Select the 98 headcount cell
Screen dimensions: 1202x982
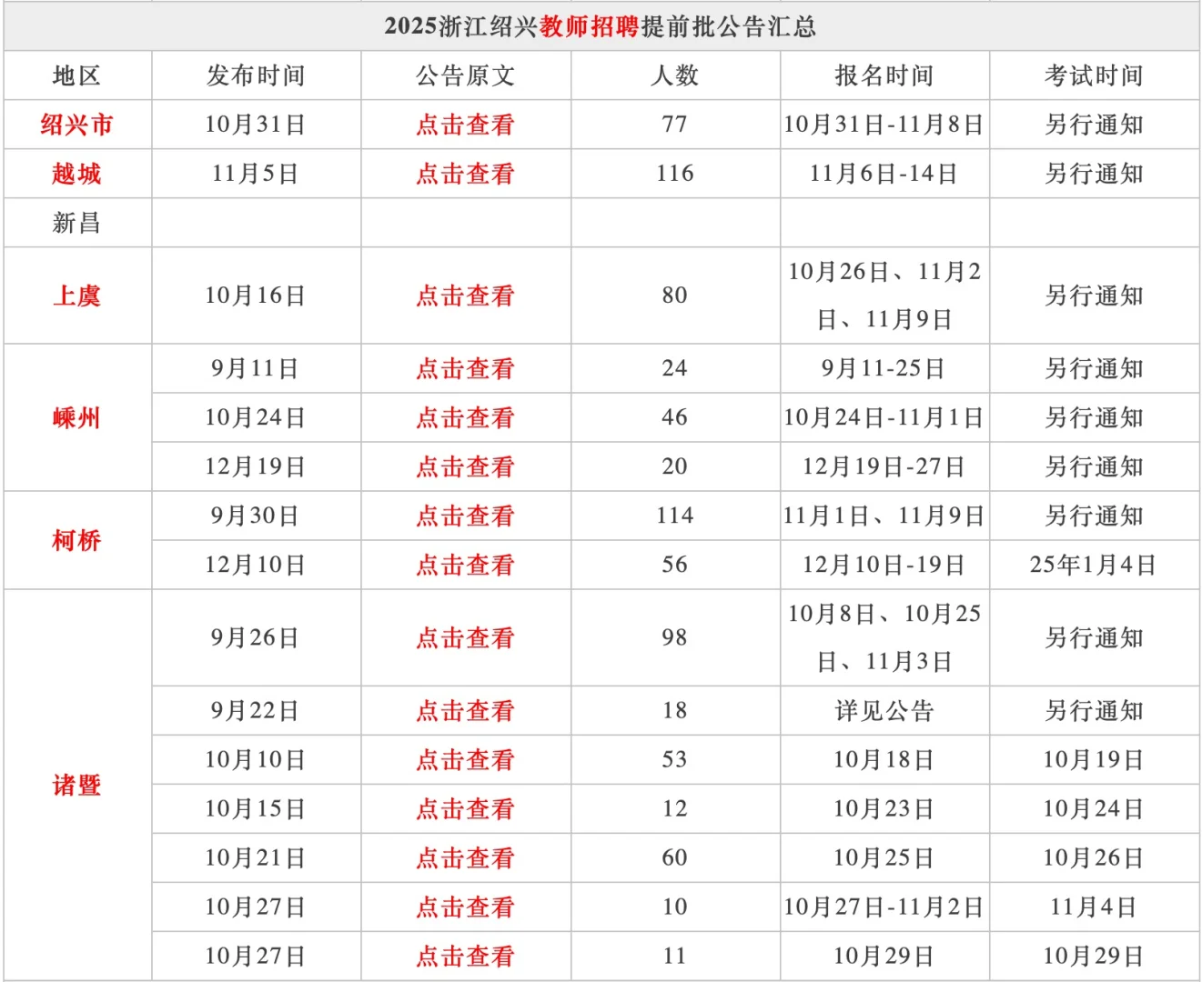point(675,637)
